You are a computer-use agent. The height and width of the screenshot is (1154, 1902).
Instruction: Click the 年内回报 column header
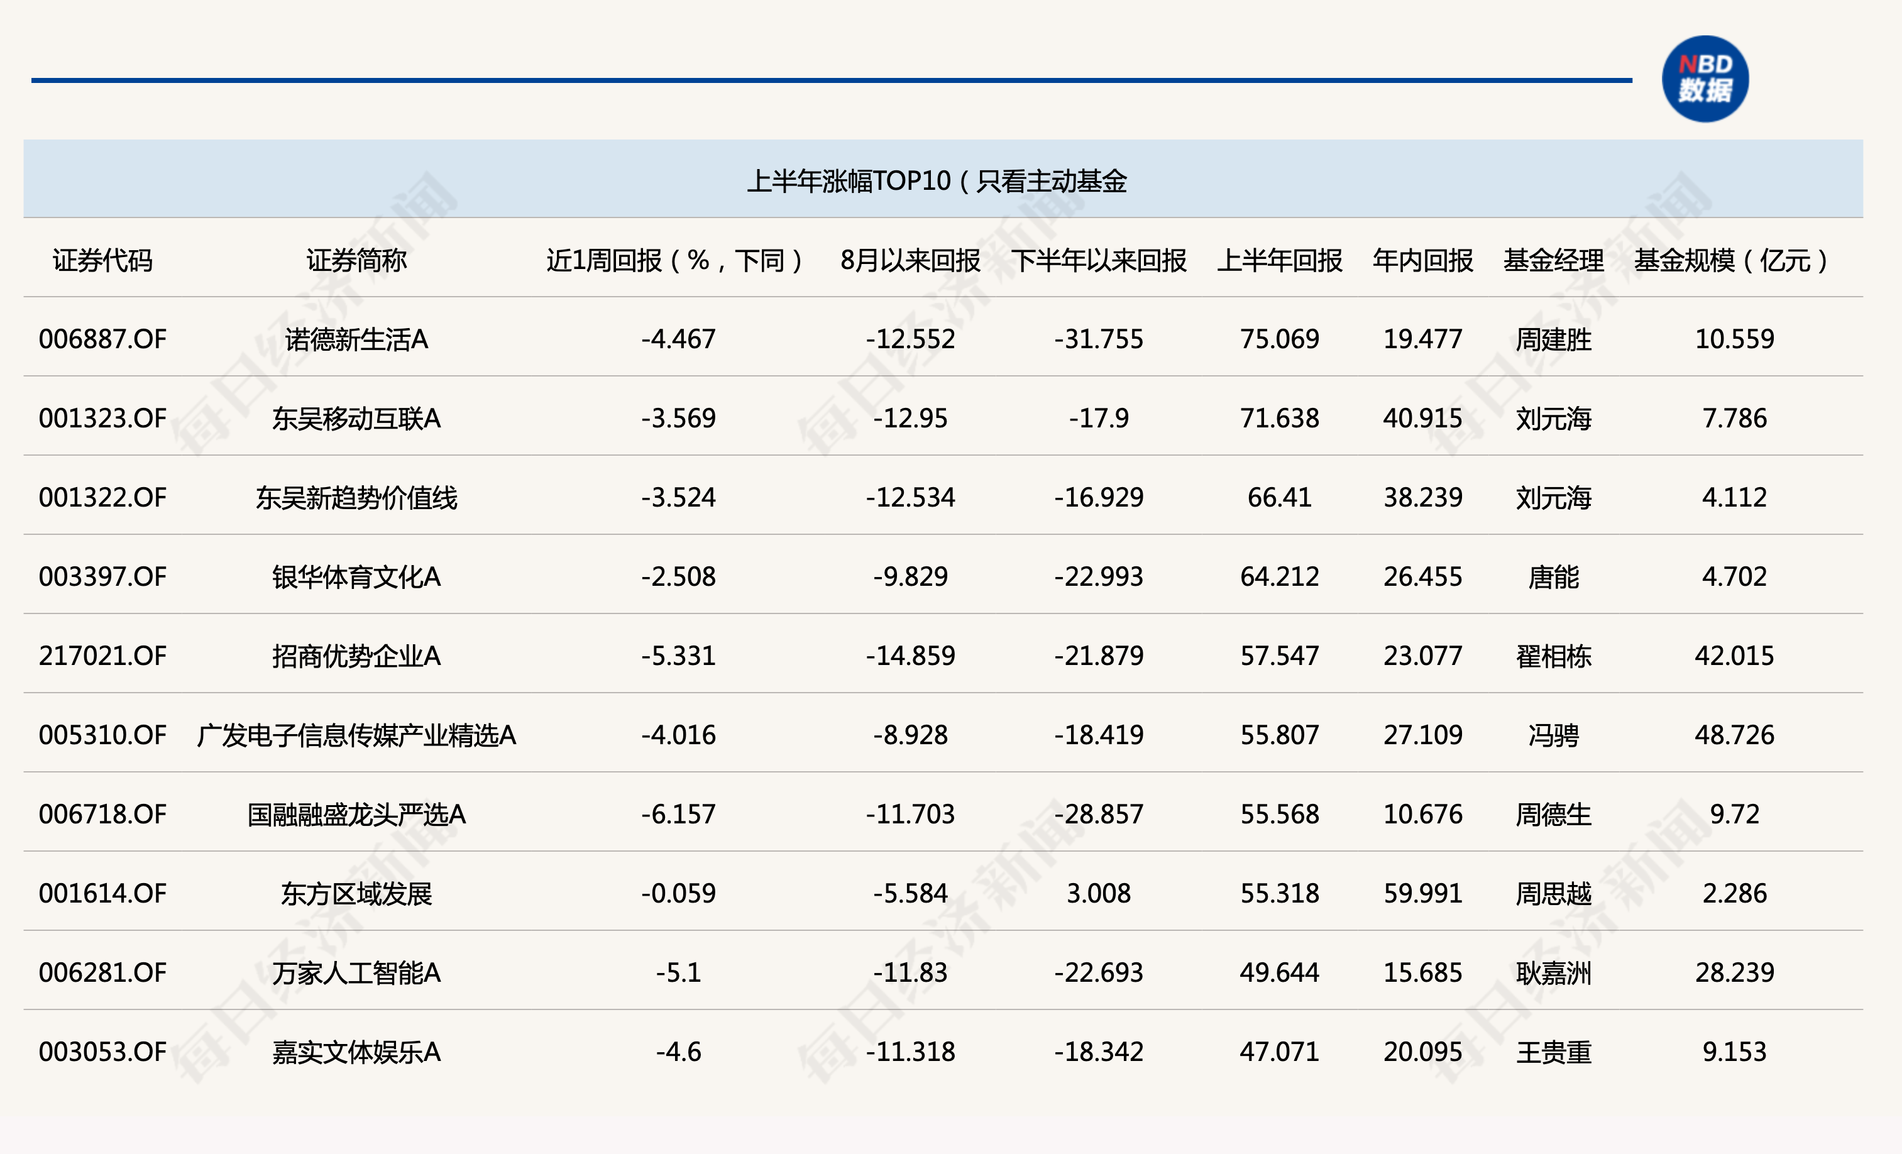[x=1422, y=260]
